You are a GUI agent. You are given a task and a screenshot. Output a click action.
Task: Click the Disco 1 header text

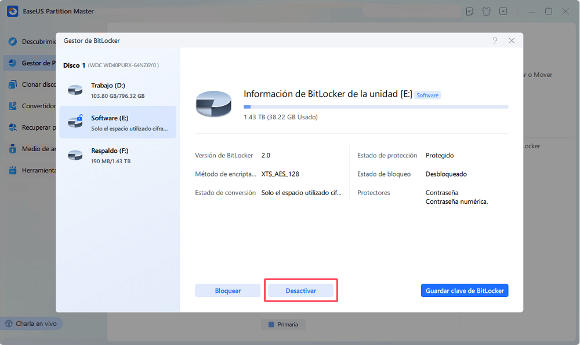(74, 65)
